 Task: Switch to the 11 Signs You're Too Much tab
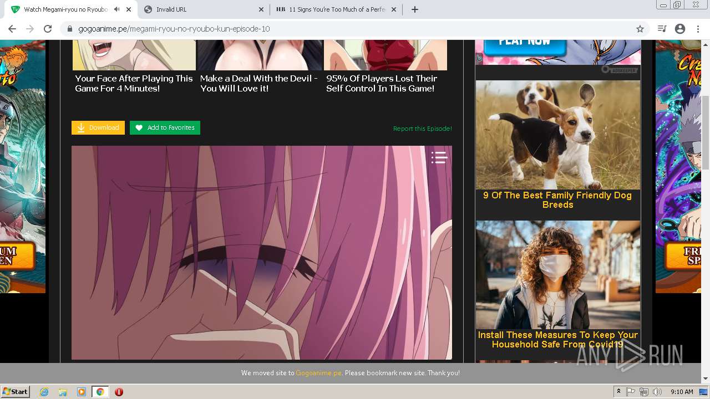tap(337, 9)
